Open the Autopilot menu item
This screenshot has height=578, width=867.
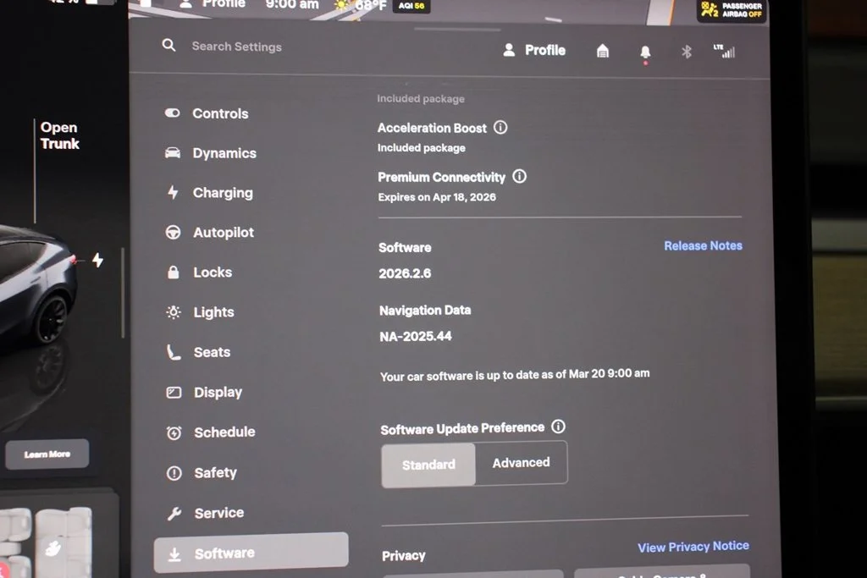click(x=210, y=233)
